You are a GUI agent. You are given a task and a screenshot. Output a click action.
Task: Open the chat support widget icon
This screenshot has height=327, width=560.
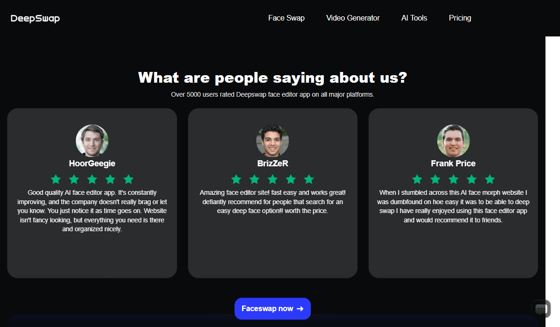tap(541, 308)
